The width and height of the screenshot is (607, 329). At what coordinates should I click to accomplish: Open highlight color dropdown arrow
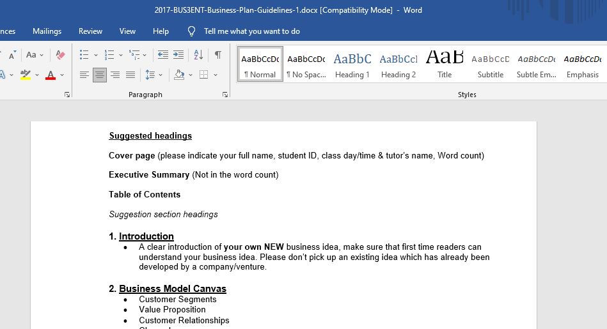[36, 75]
